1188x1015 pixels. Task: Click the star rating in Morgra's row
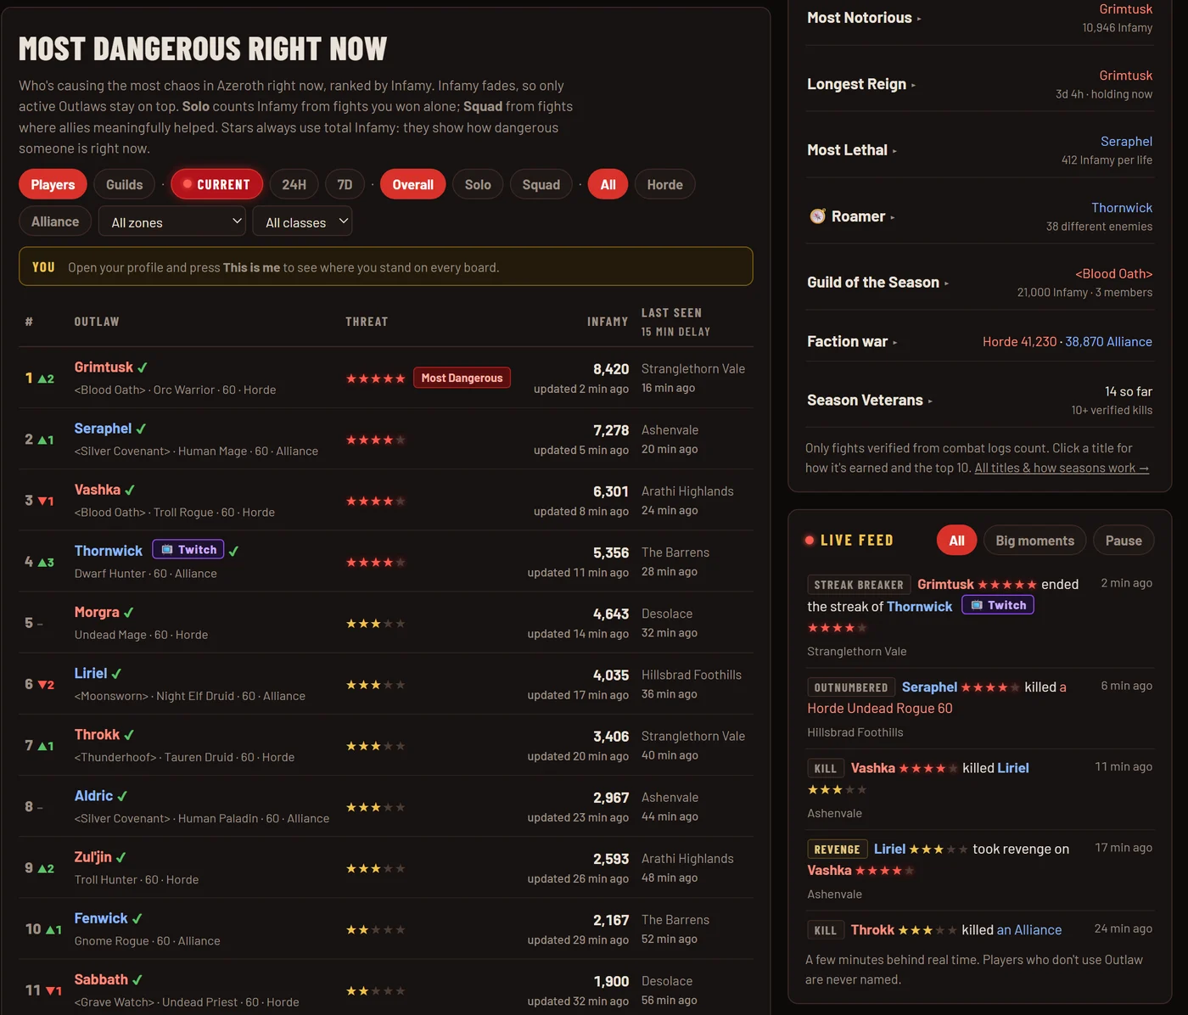tap(375, 624)
